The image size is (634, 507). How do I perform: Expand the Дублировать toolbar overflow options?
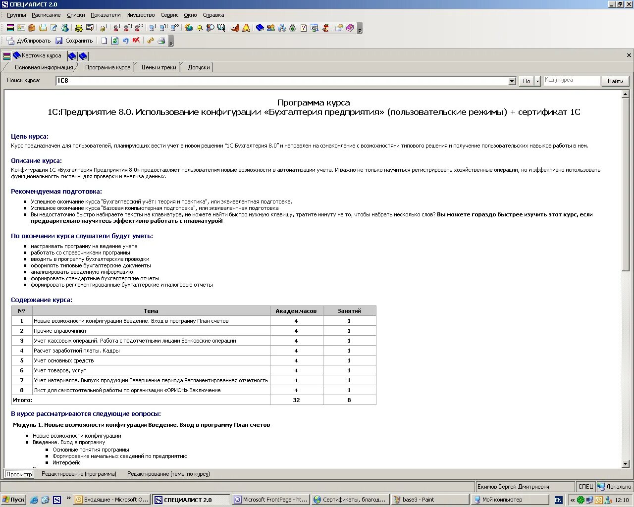tap(171, 41)
